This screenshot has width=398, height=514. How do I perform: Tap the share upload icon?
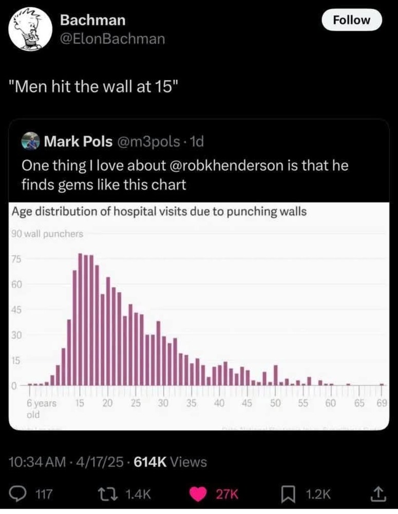[x=378, y=493]
